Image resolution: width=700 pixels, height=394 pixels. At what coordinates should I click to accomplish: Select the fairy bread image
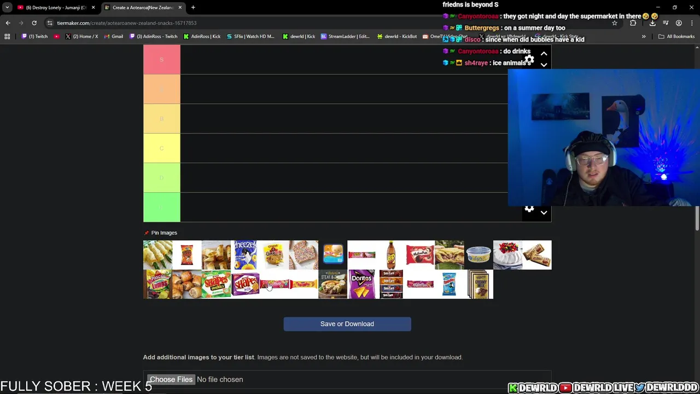pos(304,255)
